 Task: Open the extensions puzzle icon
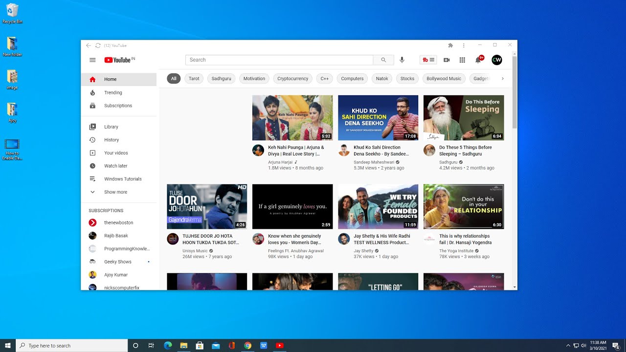tap(450, 45)
